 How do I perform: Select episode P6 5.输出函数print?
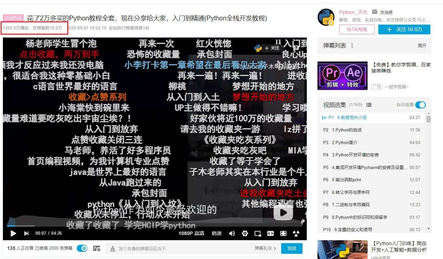point(372,180)
